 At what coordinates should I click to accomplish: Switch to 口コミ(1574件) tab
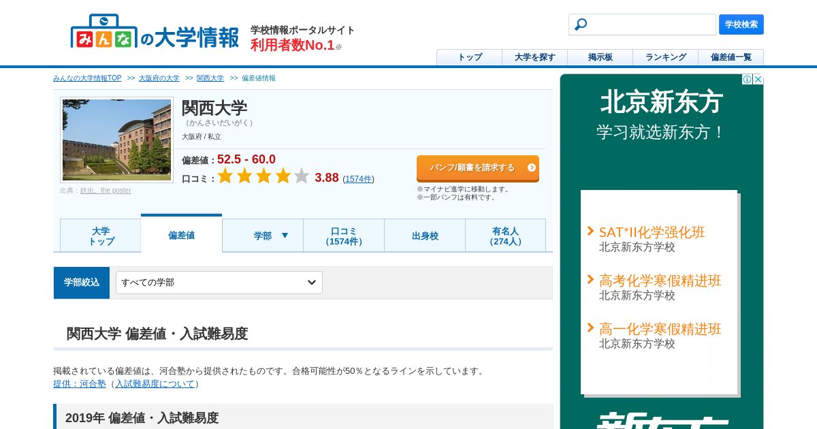pyautogui.click(x=344, y=236)
